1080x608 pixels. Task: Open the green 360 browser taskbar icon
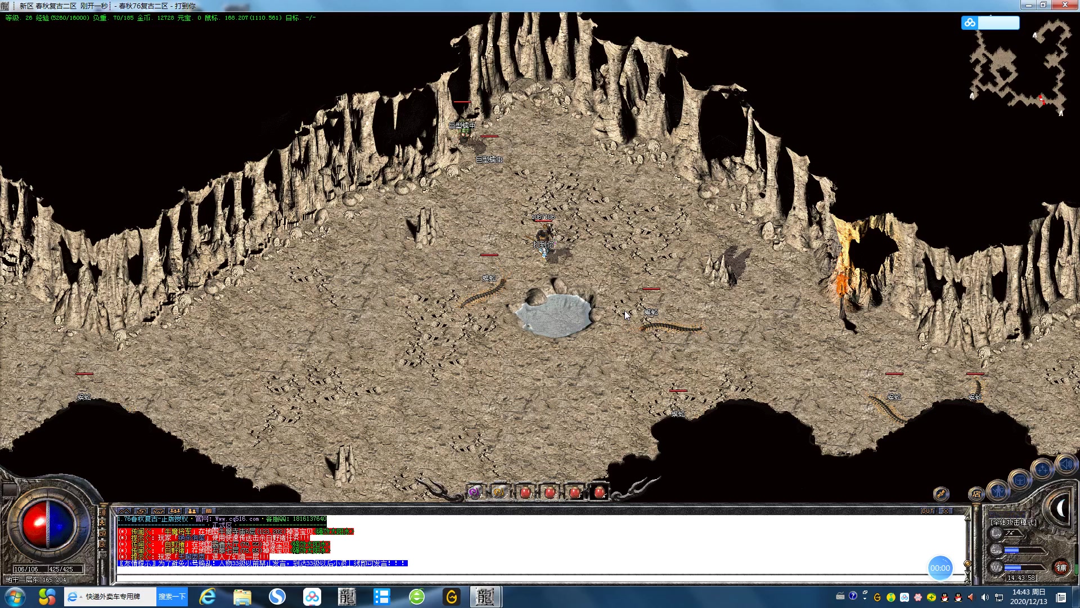click(x=417, y=597)
